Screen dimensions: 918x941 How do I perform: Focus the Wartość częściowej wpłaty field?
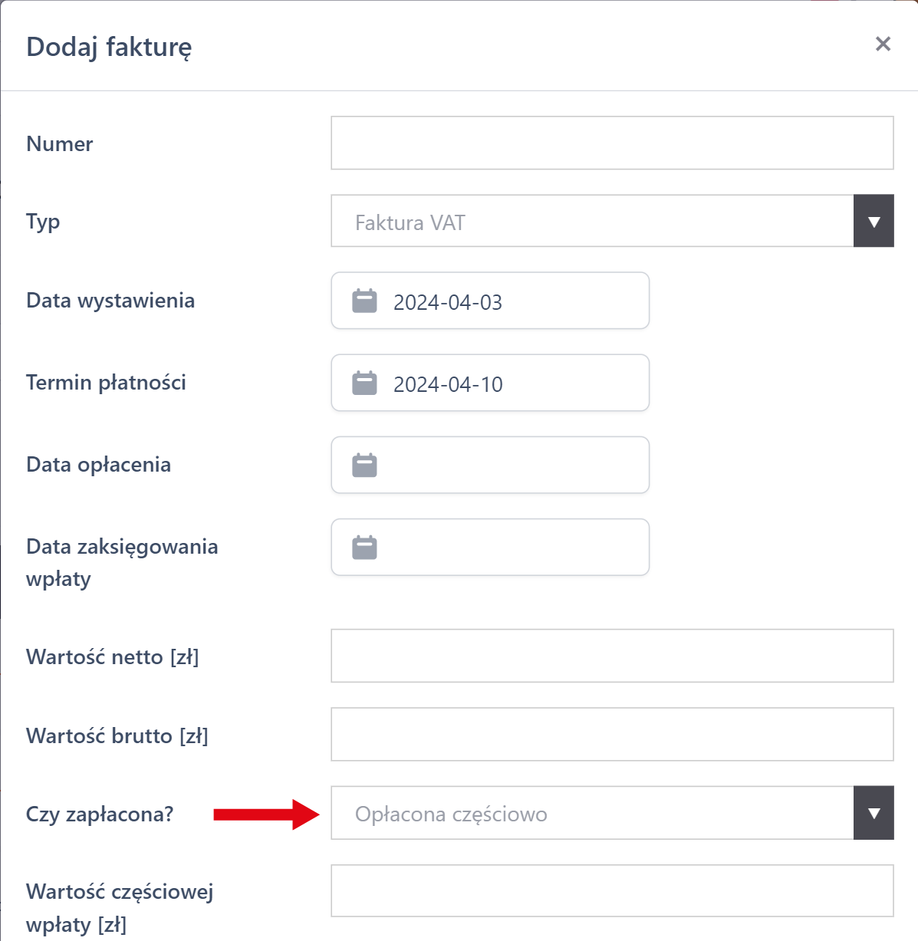[612, 891]
